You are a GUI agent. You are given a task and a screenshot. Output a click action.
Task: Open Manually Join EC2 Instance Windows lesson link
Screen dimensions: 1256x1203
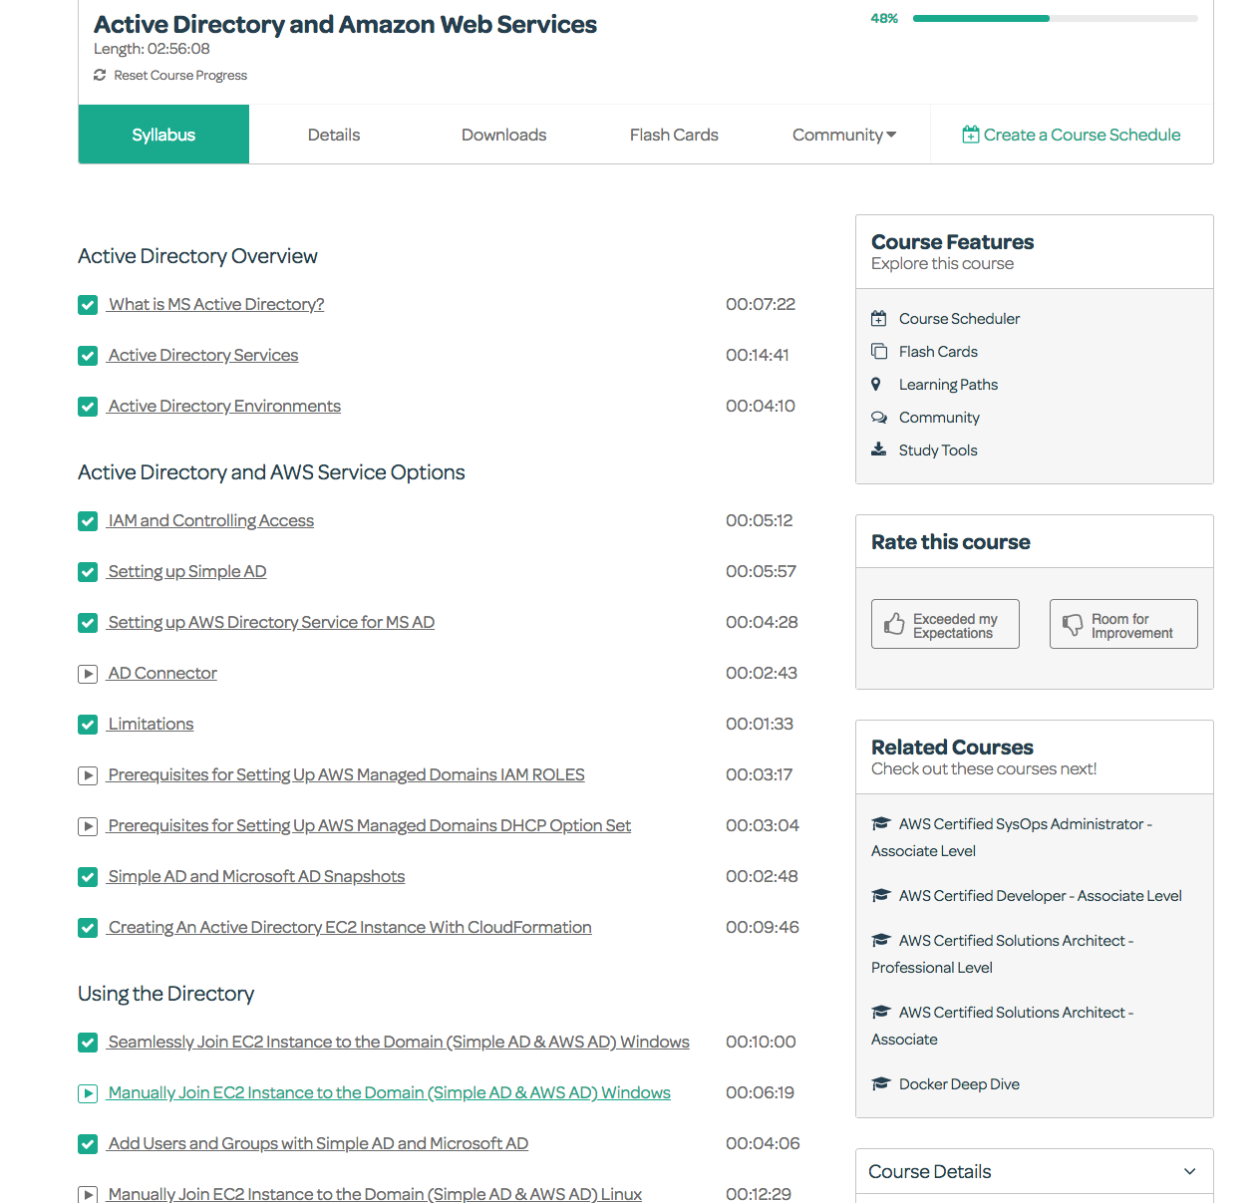[x=390, y=1092]
